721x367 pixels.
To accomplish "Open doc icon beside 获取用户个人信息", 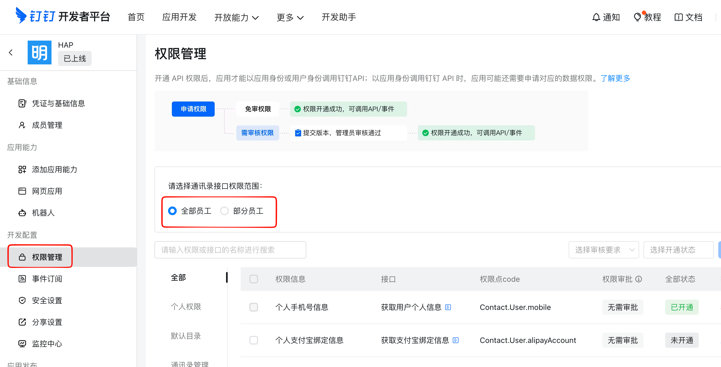I will [448, 307].
